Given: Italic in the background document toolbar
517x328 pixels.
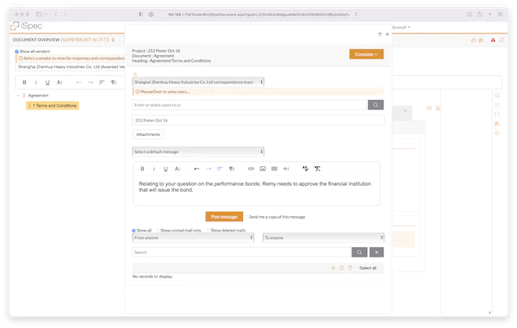Looking at the screenshot, I should pyautogui.click(x=36, y=83).
